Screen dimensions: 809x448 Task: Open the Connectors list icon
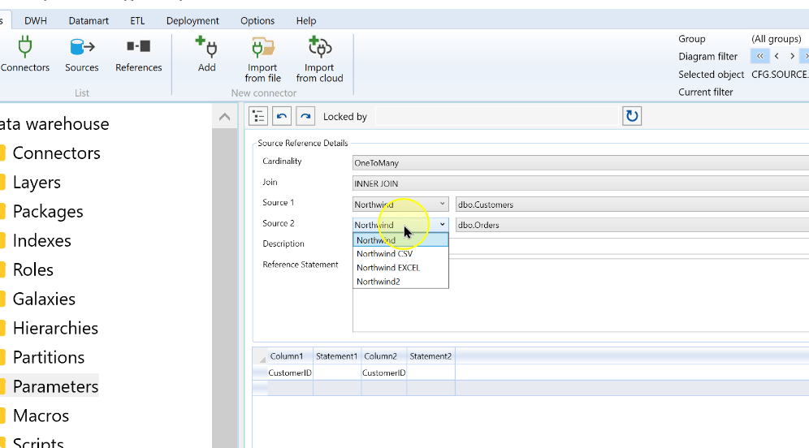(24, 54)
